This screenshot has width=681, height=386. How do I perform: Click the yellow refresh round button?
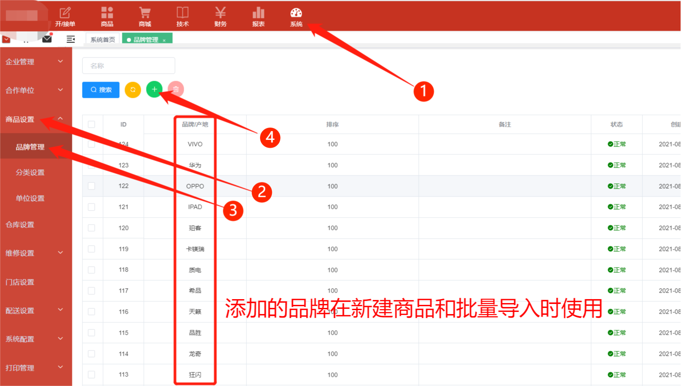(133, 89)
